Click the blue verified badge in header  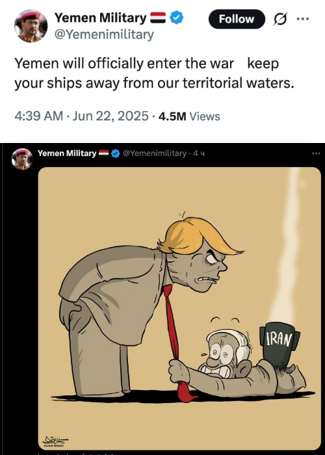[x=176, y=18]
